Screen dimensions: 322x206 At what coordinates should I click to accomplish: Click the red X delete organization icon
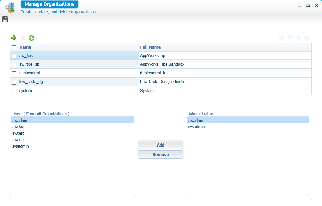pos(23,38)
